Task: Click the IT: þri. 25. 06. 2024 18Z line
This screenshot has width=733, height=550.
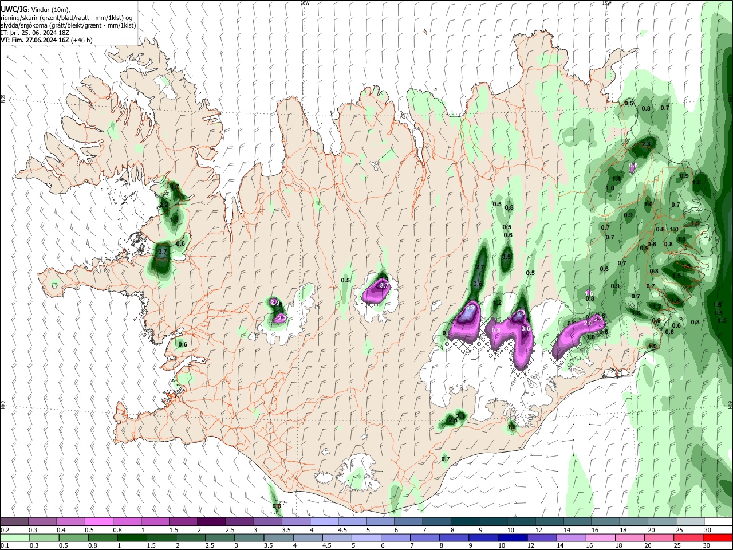Action: pos(35,33)
